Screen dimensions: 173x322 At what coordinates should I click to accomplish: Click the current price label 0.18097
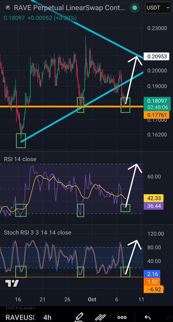(157, 101)
